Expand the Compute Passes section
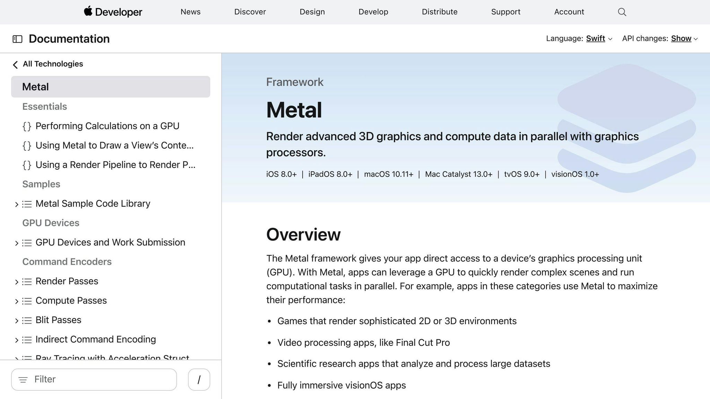Image resolution: width=710 pixels, height=399 pixels. [17, 301]
